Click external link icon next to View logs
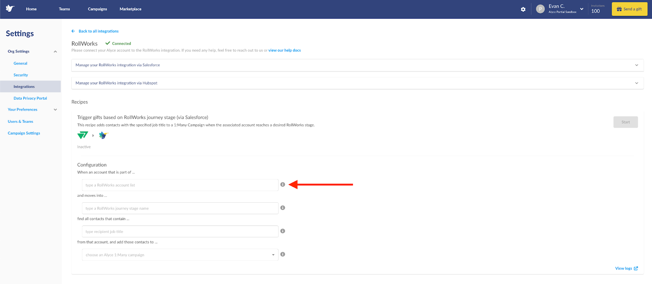The height and width of the screenshot is (284, 652). [636, 268]
